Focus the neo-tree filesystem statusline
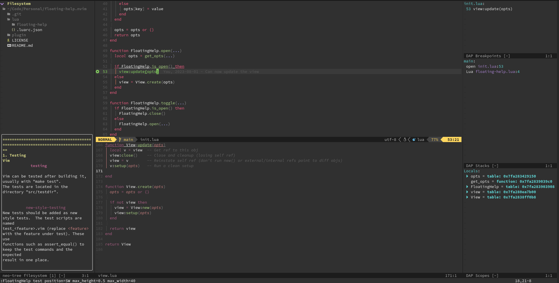This screenshot has width=559, height=283. pyautogui.click(x=34, y=276)
